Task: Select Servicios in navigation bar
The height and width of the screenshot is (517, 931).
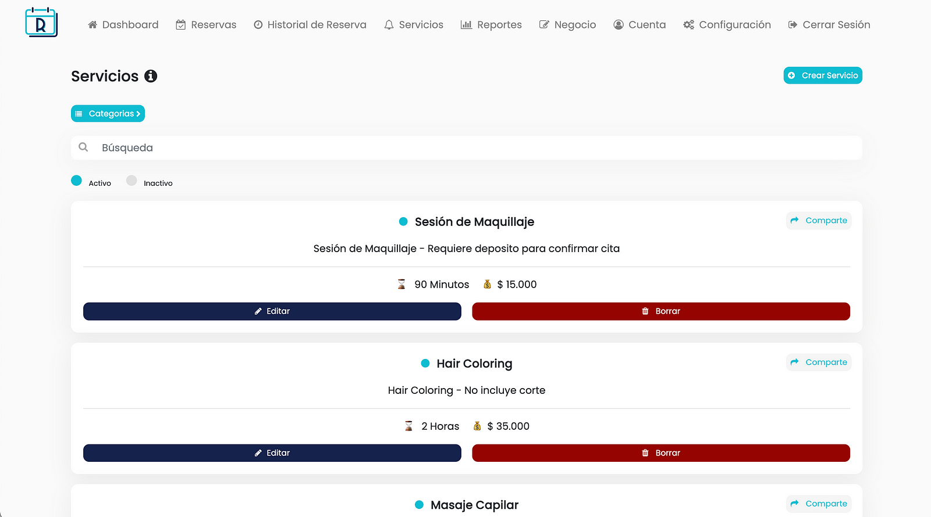Action: (414, 24)
